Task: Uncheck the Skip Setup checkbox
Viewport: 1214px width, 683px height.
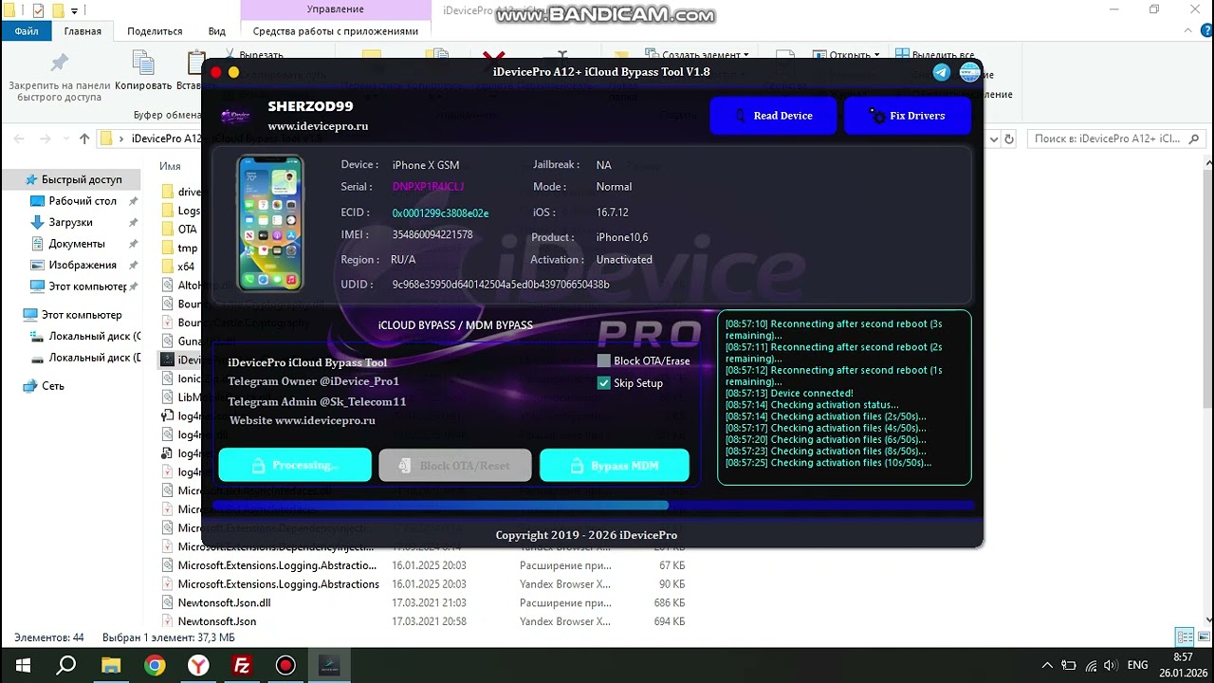Action: 604,383
